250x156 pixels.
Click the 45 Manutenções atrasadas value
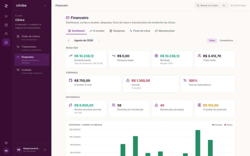(162, 105)
